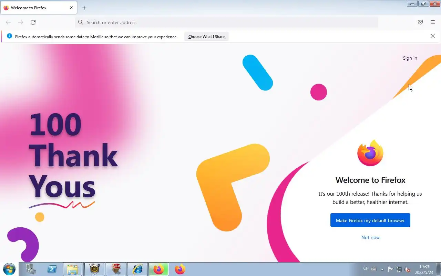The height and width of the screenshot is (276, 441).
Task: Go forward one page
Action: click(21, 22)
